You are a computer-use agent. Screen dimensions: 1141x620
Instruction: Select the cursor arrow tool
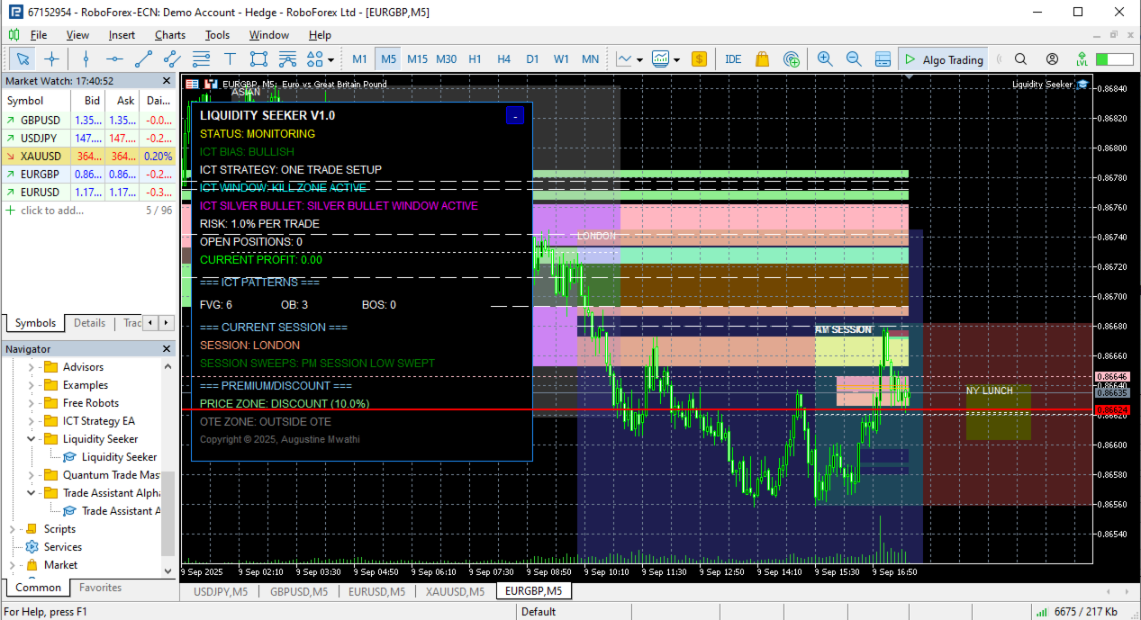click(23, 59)
